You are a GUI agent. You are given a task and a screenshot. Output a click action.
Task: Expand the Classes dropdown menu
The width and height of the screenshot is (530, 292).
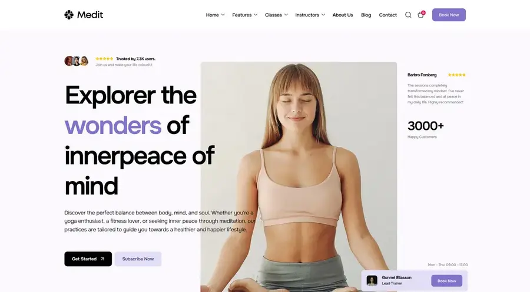(277, 15)
